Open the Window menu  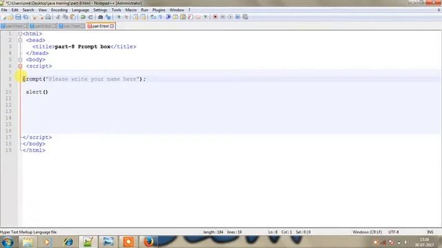click(x=177, y=10)
